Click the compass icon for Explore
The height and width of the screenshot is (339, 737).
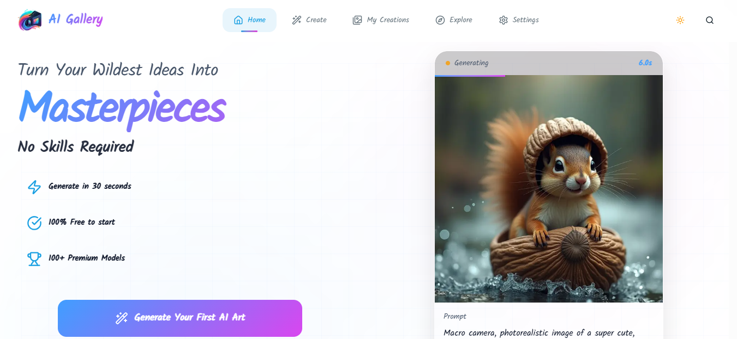[x=440, y=20]
